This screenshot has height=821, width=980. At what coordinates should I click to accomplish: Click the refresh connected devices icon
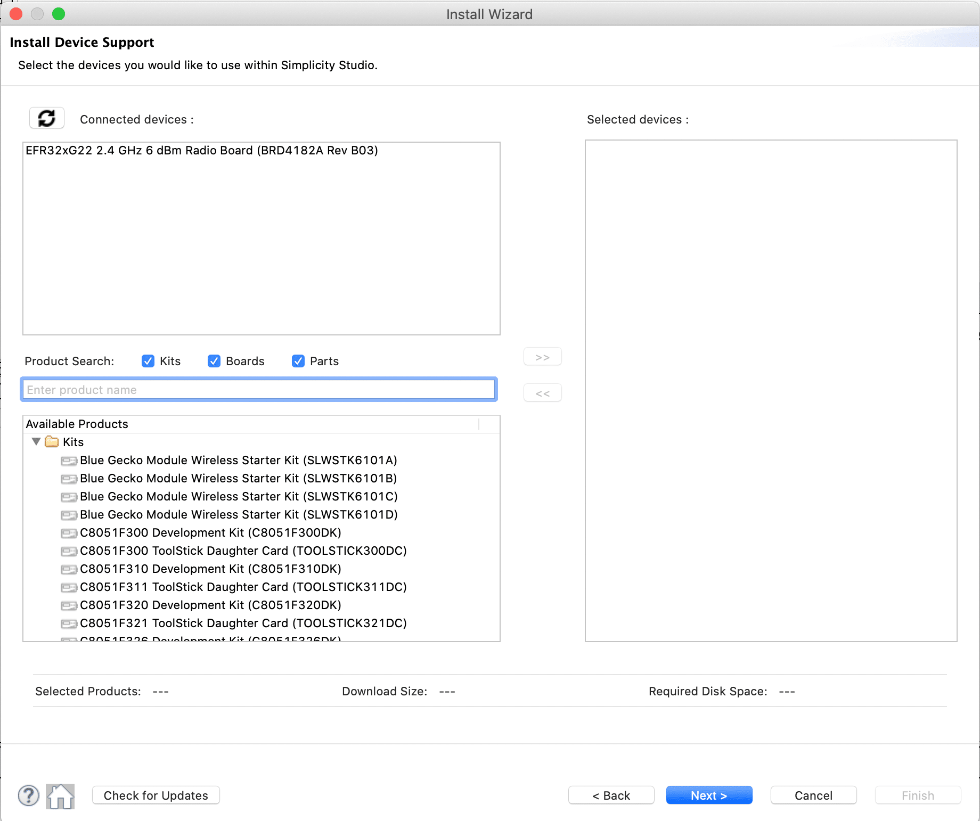46,118
